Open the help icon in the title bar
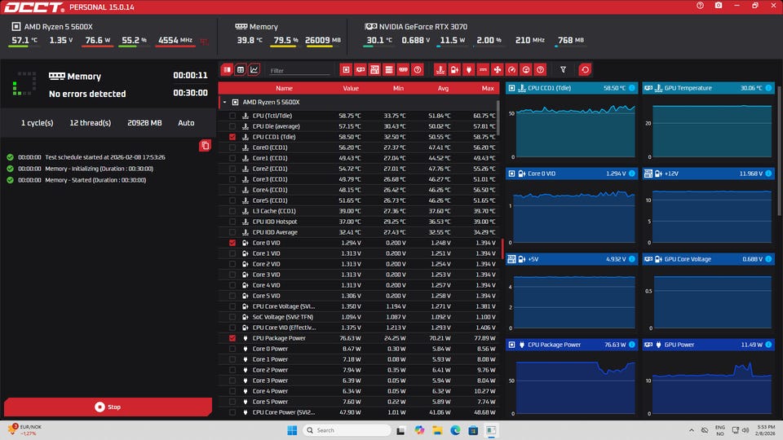The width and height of the screenshot is (783, 440). pyautogui.click(x=700, y=6)
